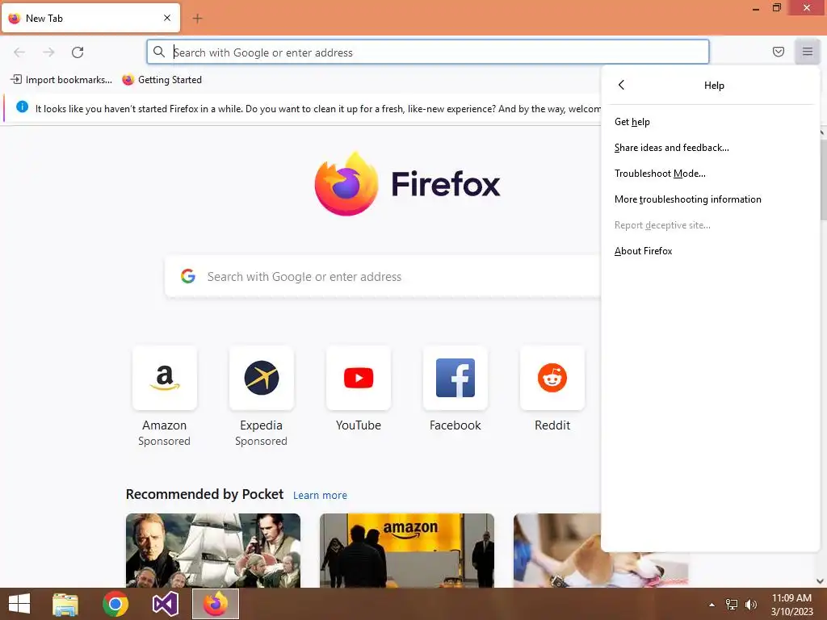Close the New Tab tab

[x=167, y=18]
